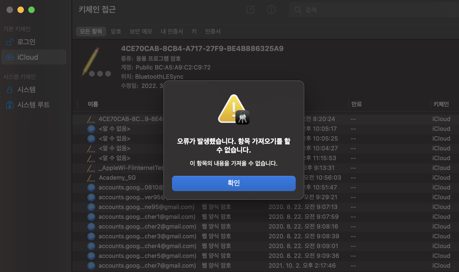Click the location text BluetoothLESync
This screenshot has width=459, height=272.
159,77
